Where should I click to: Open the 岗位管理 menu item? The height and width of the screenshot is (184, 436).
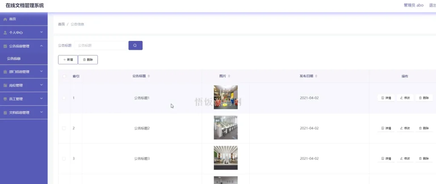coord(24,85)
